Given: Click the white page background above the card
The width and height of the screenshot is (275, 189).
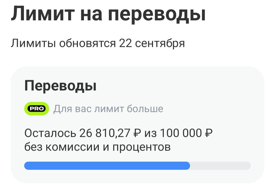Looking at the screenshot, I should 137,57.
